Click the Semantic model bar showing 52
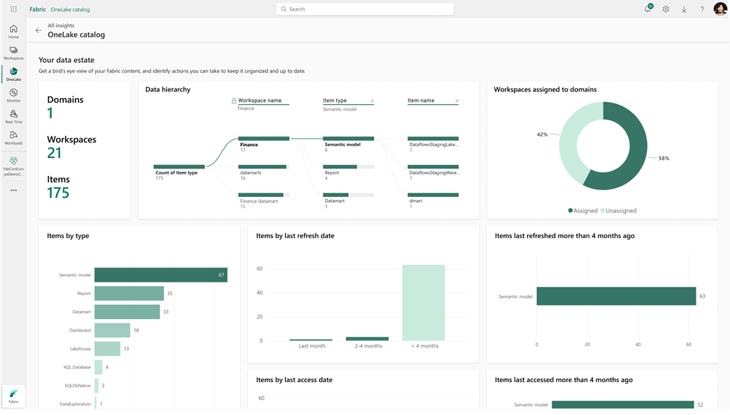The image size is (730, 415). click(x=623, y=405)
